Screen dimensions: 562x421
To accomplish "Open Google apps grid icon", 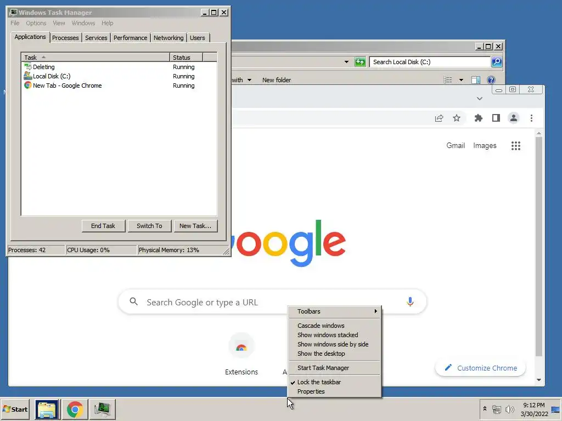I will click(516, 146).
